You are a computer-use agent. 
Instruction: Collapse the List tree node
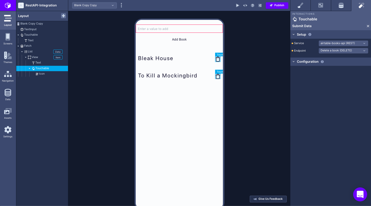point(22,52)
